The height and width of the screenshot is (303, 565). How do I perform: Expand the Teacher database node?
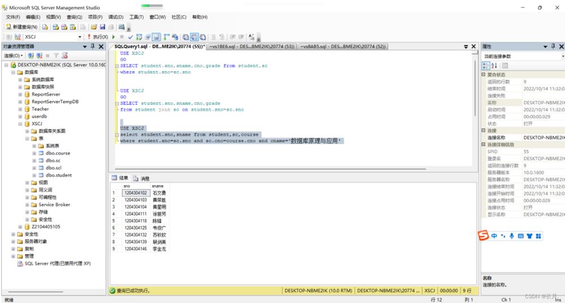pos(20,109)
